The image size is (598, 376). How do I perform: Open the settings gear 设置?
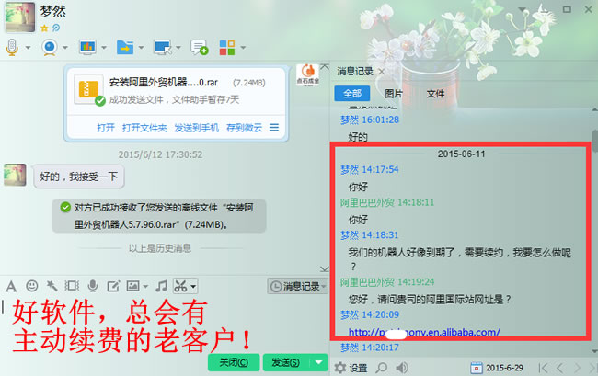pos(351,368)
